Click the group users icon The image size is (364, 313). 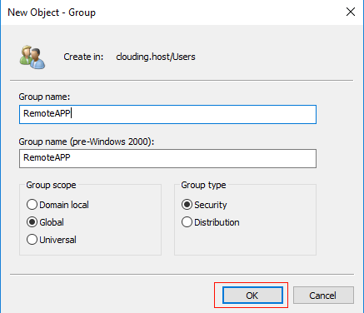(x=32, y=57)
